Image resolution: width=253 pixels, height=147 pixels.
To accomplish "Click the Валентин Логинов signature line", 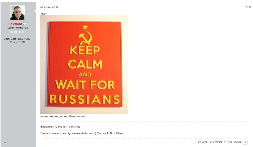I will pyautogui.click(x=60, y=126).
